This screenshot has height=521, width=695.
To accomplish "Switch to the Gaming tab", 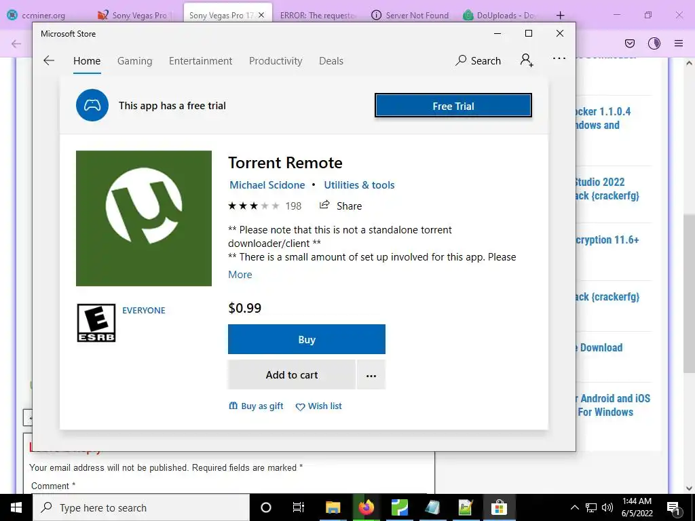I will (135, 61).
